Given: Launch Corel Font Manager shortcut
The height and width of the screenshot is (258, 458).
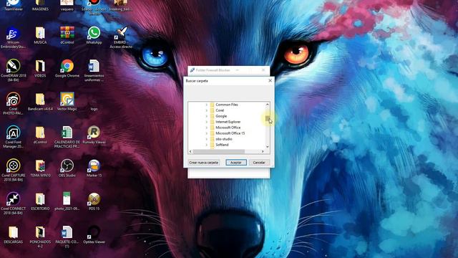Looking at the screenshot, I should coord(13,137).
